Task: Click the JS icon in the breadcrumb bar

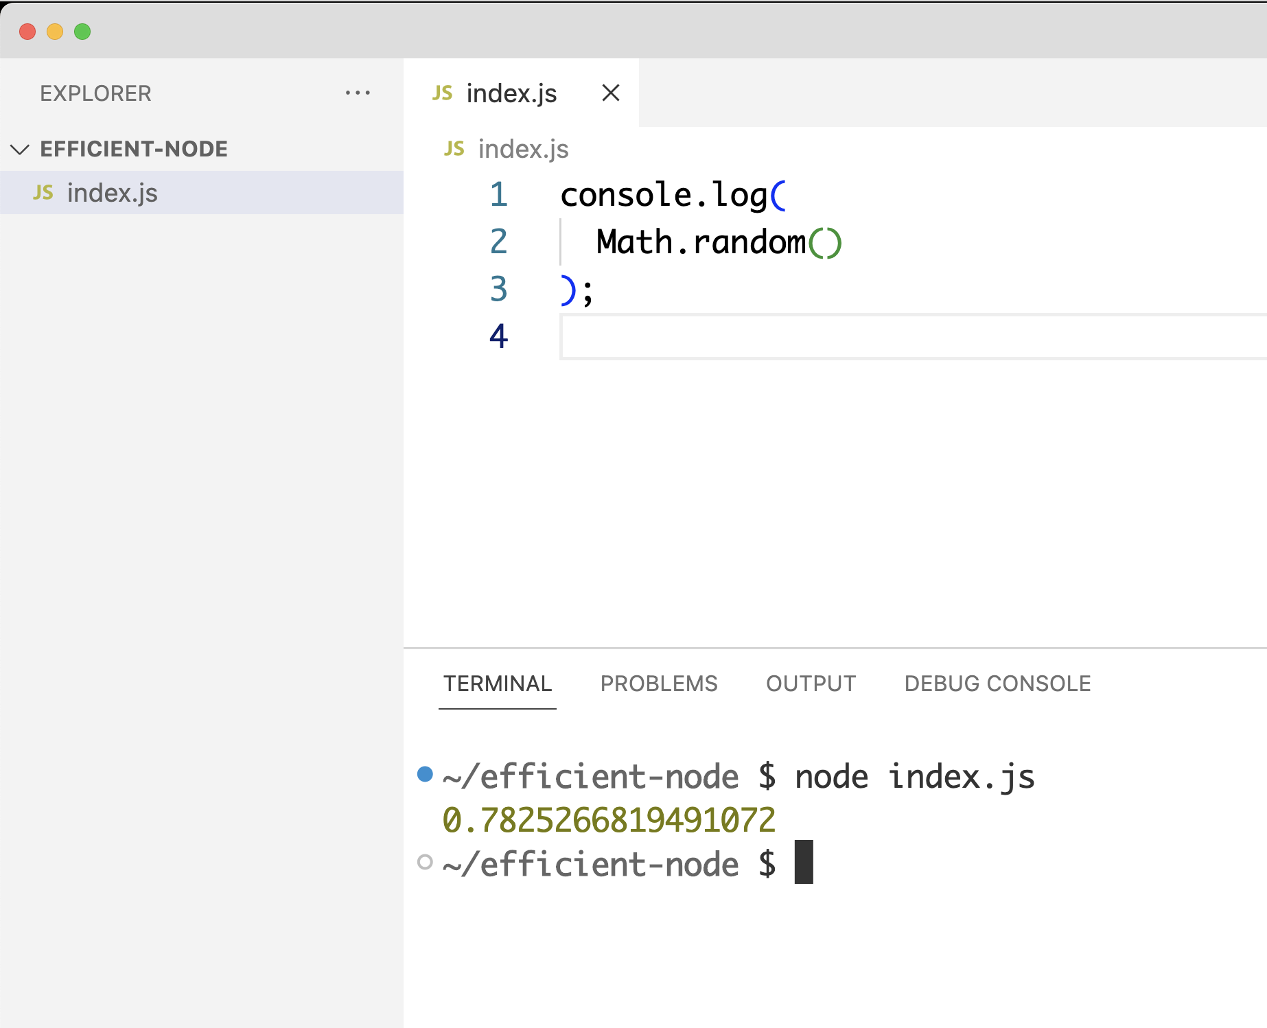Action: 453,149
